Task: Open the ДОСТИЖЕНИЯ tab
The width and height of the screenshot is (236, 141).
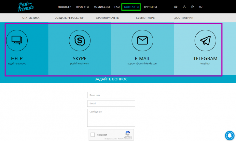Action: point(184,18)
